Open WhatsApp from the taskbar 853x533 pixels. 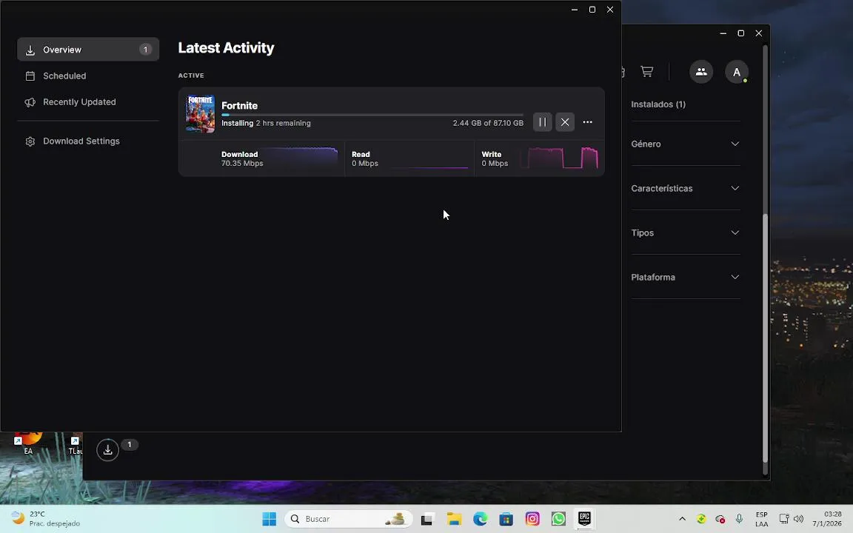pyautogui.click(x=558, y=519)
